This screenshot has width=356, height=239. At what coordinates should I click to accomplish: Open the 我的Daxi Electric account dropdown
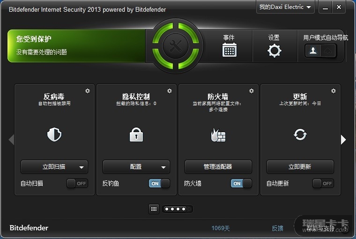coord(286,7)
